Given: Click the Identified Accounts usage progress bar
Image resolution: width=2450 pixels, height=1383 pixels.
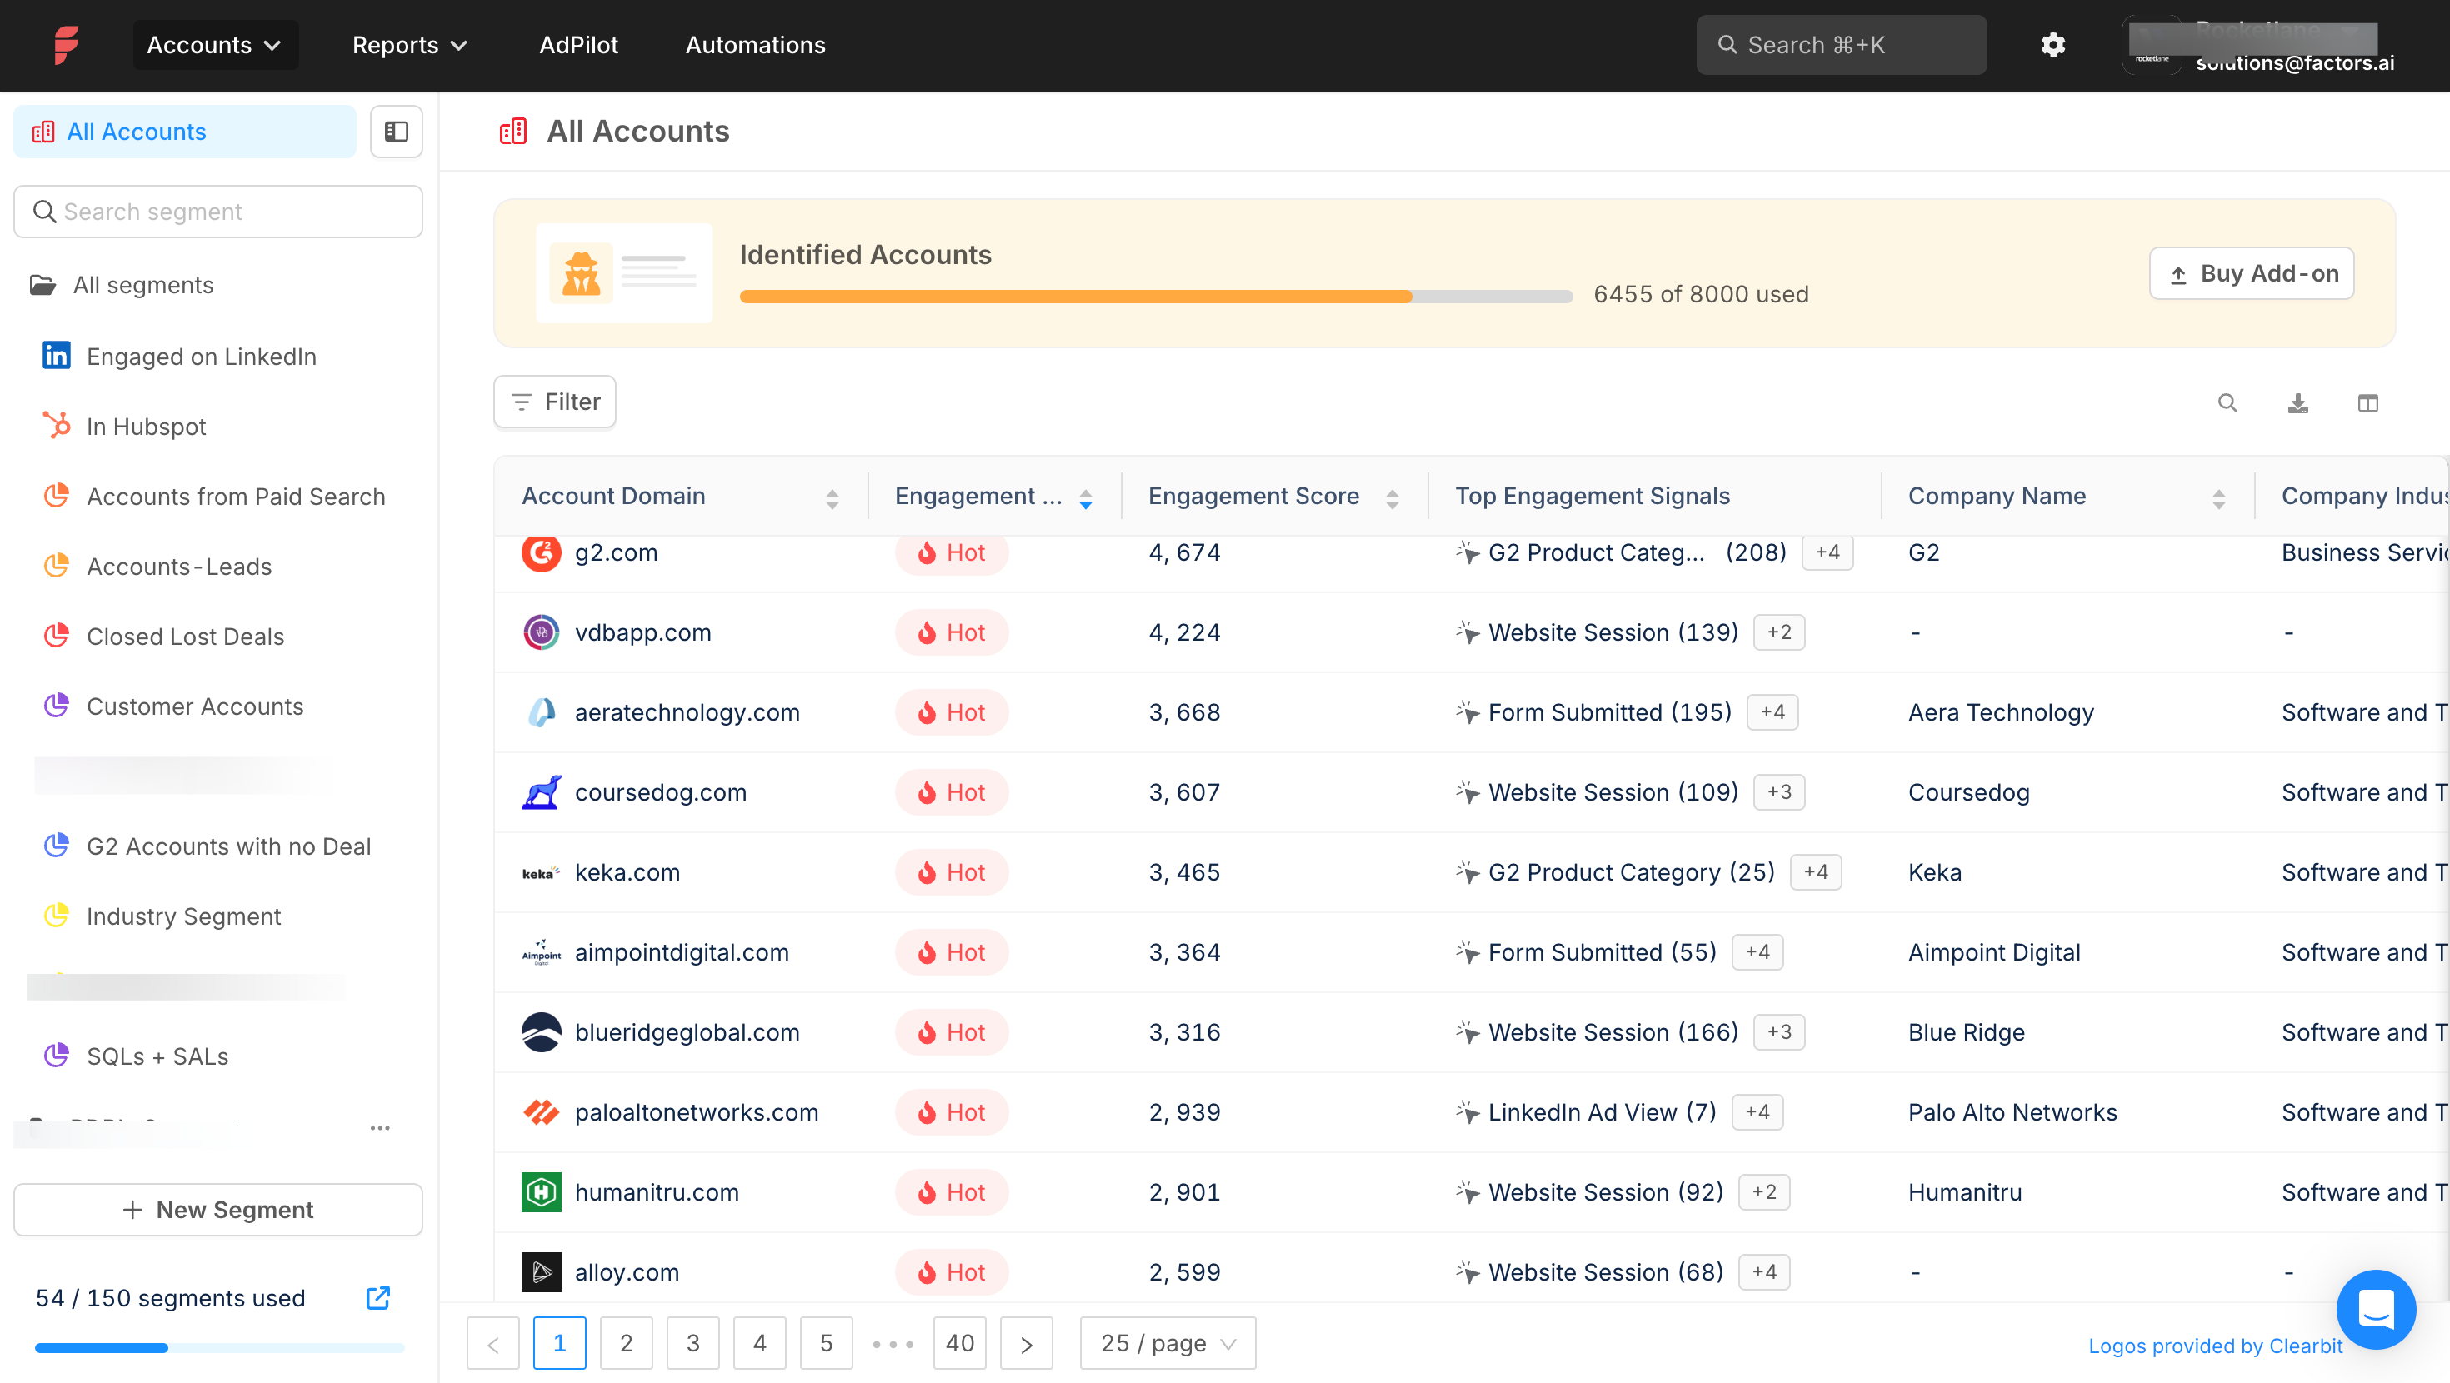Looking at the screenshot, I should point(1155,297).
